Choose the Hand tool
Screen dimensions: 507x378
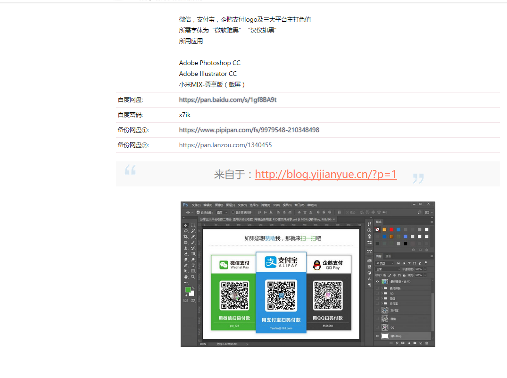pyautogui.click(x=186, y=277)
